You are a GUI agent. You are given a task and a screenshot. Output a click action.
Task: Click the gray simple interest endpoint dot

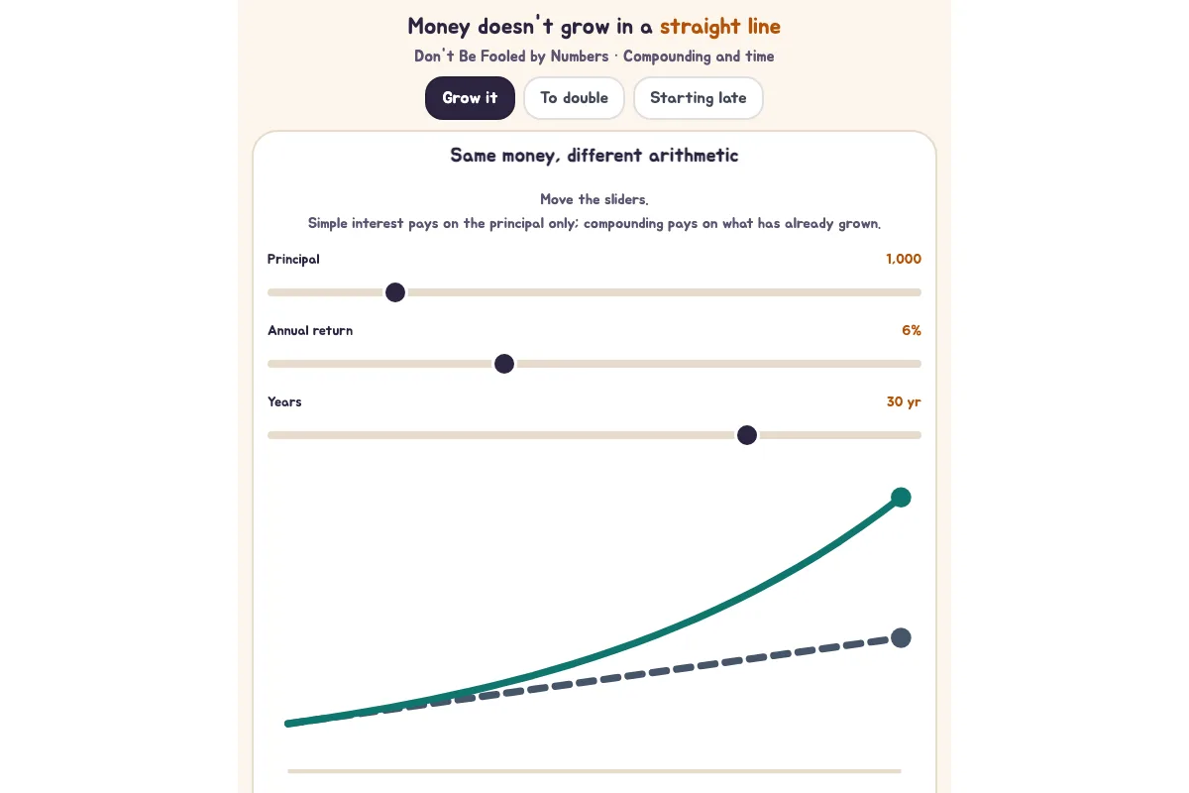pos(901,637)
